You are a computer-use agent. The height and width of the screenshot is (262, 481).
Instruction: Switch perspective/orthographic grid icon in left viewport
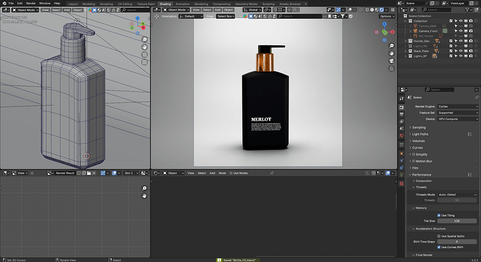pos(144,62)
